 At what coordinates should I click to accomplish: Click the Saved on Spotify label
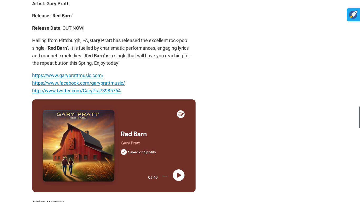coord(142,152)
